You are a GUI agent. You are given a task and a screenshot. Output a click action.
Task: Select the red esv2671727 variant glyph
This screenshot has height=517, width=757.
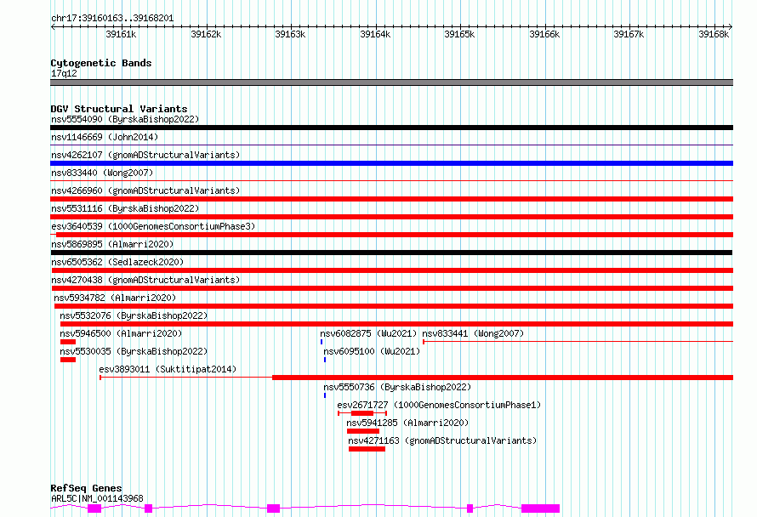(x=362, y=413)
